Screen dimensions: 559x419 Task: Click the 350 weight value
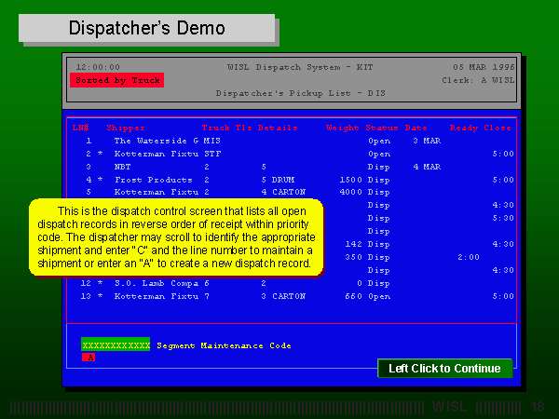tap(354, 257)
